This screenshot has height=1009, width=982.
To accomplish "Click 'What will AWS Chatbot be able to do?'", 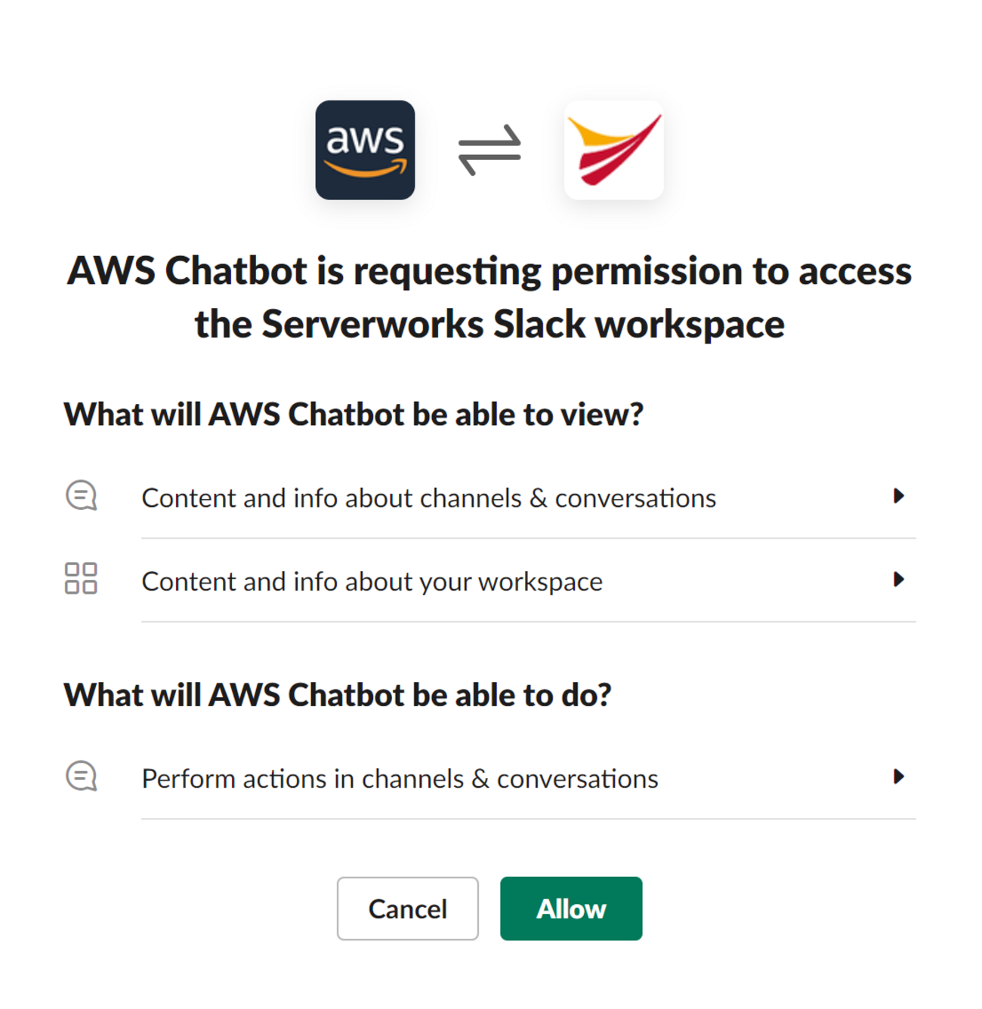I will 338,695.
